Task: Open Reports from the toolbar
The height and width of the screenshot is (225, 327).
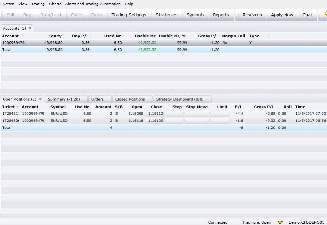Action: [221, 15]
